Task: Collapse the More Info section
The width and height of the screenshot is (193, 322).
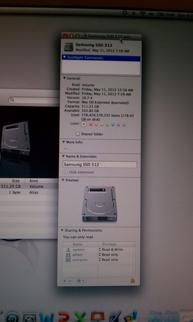Action: 63,142
